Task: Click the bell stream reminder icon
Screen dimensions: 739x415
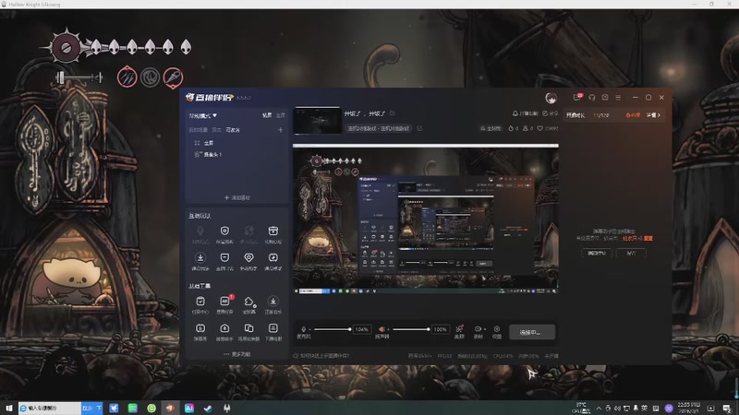Action: 515,113
